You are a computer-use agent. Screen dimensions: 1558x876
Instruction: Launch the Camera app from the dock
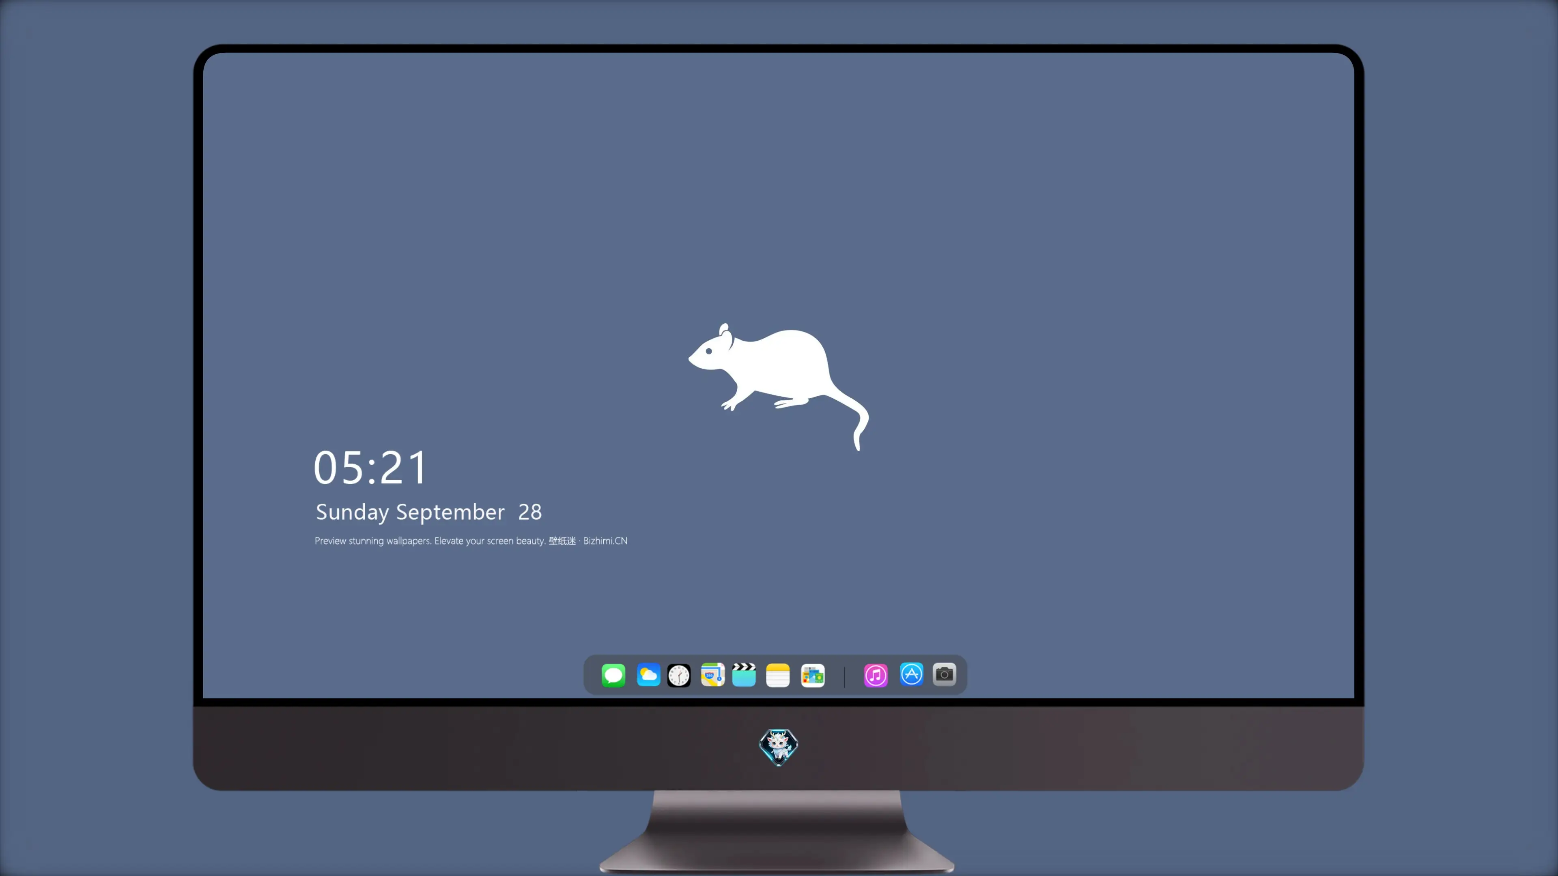(x=944, y=674)
